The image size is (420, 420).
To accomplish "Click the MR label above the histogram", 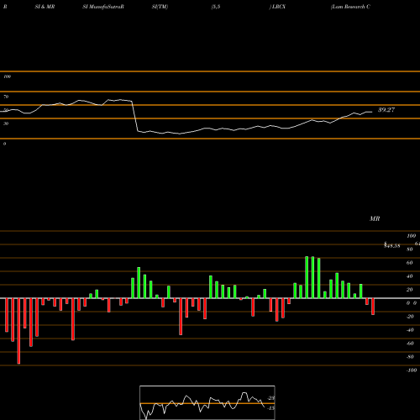I will (375, 218).
